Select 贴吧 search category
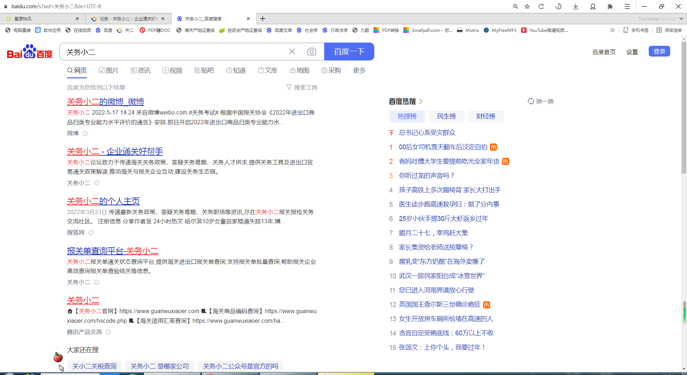Image resolution: width=687 pixels, height=375 pixels. coord(204,70)
